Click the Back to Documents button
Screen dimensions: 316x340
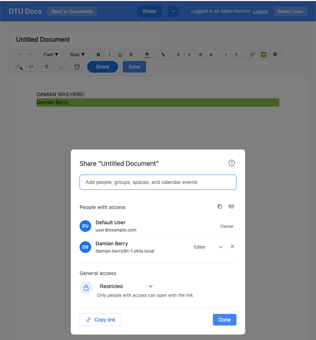click(x=72, y=11)
